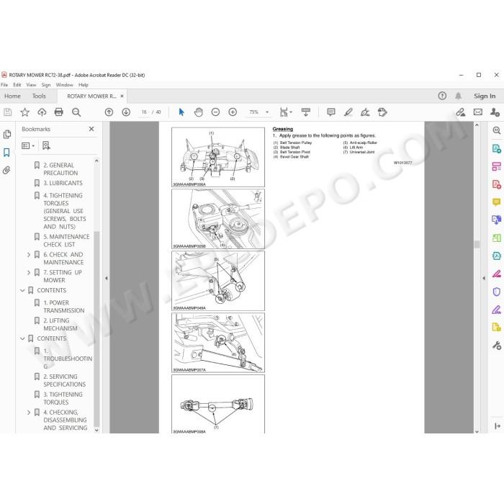
Task: Switch to the Home tab
Action: tap(12, 96)
